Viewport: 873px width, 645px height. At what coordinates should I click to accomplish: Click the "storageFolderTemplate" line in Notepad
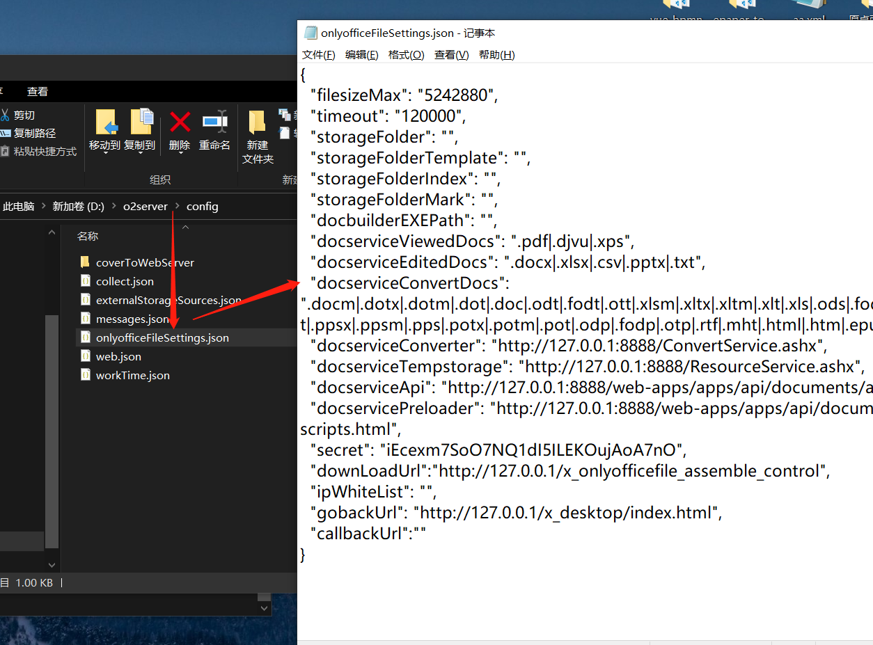[x=420, y=158]
